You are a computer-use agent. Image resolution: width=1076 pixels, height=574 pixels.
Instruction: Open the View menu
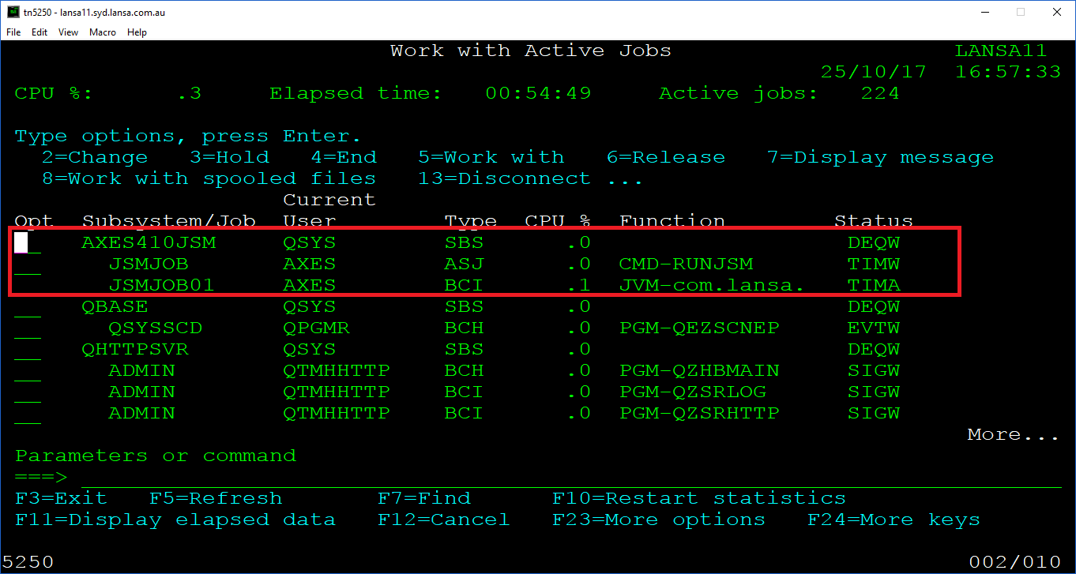coord(69,32)
